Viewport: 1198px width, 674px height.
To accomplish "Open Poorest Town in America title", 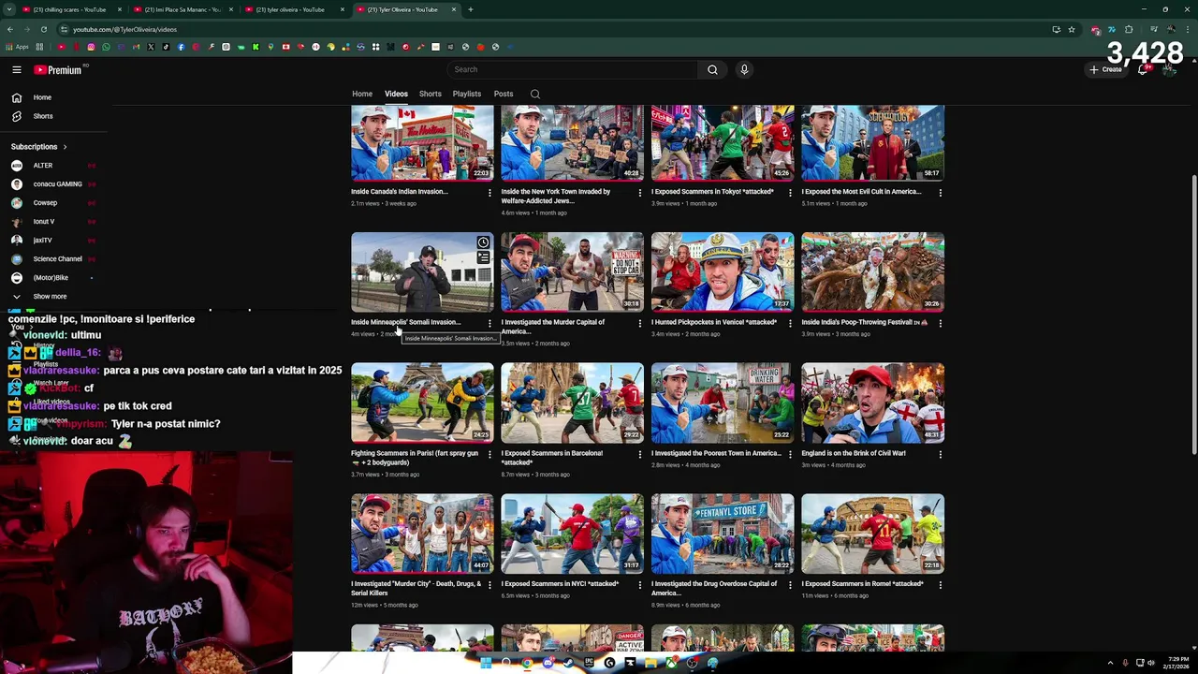I will tap(716, 453).
